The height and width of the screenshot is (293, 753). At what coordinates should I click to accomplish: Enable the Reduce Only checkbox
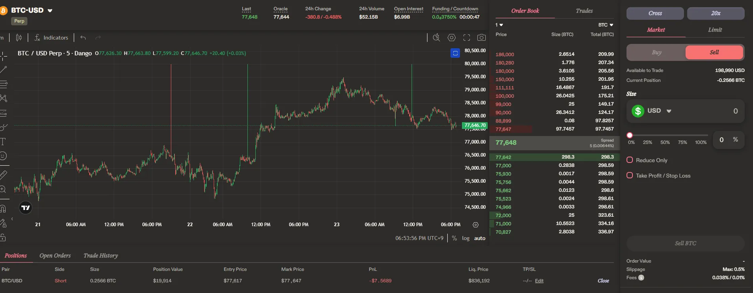(630, 160)
